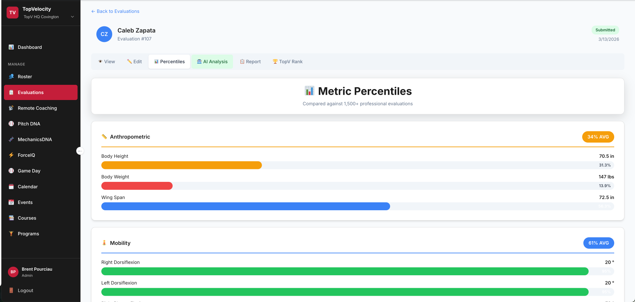The image size is (635, 302).
Task: Collapse the sidebar using the arrow handle
Action: (x=80, y=151)
